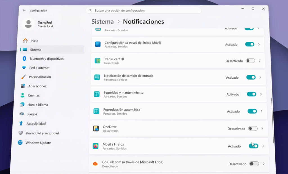Screen dimensions: 288x174
Task: Click the Privacidad y seguridad shield icon
Action: click(x=21, y=133)
